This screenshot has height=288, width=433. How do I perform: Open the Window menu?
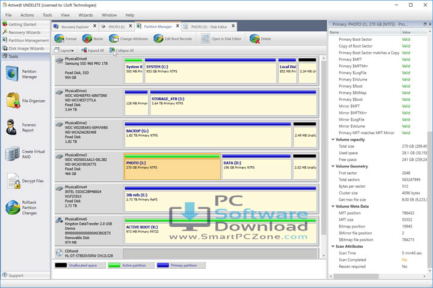(109, 15)
